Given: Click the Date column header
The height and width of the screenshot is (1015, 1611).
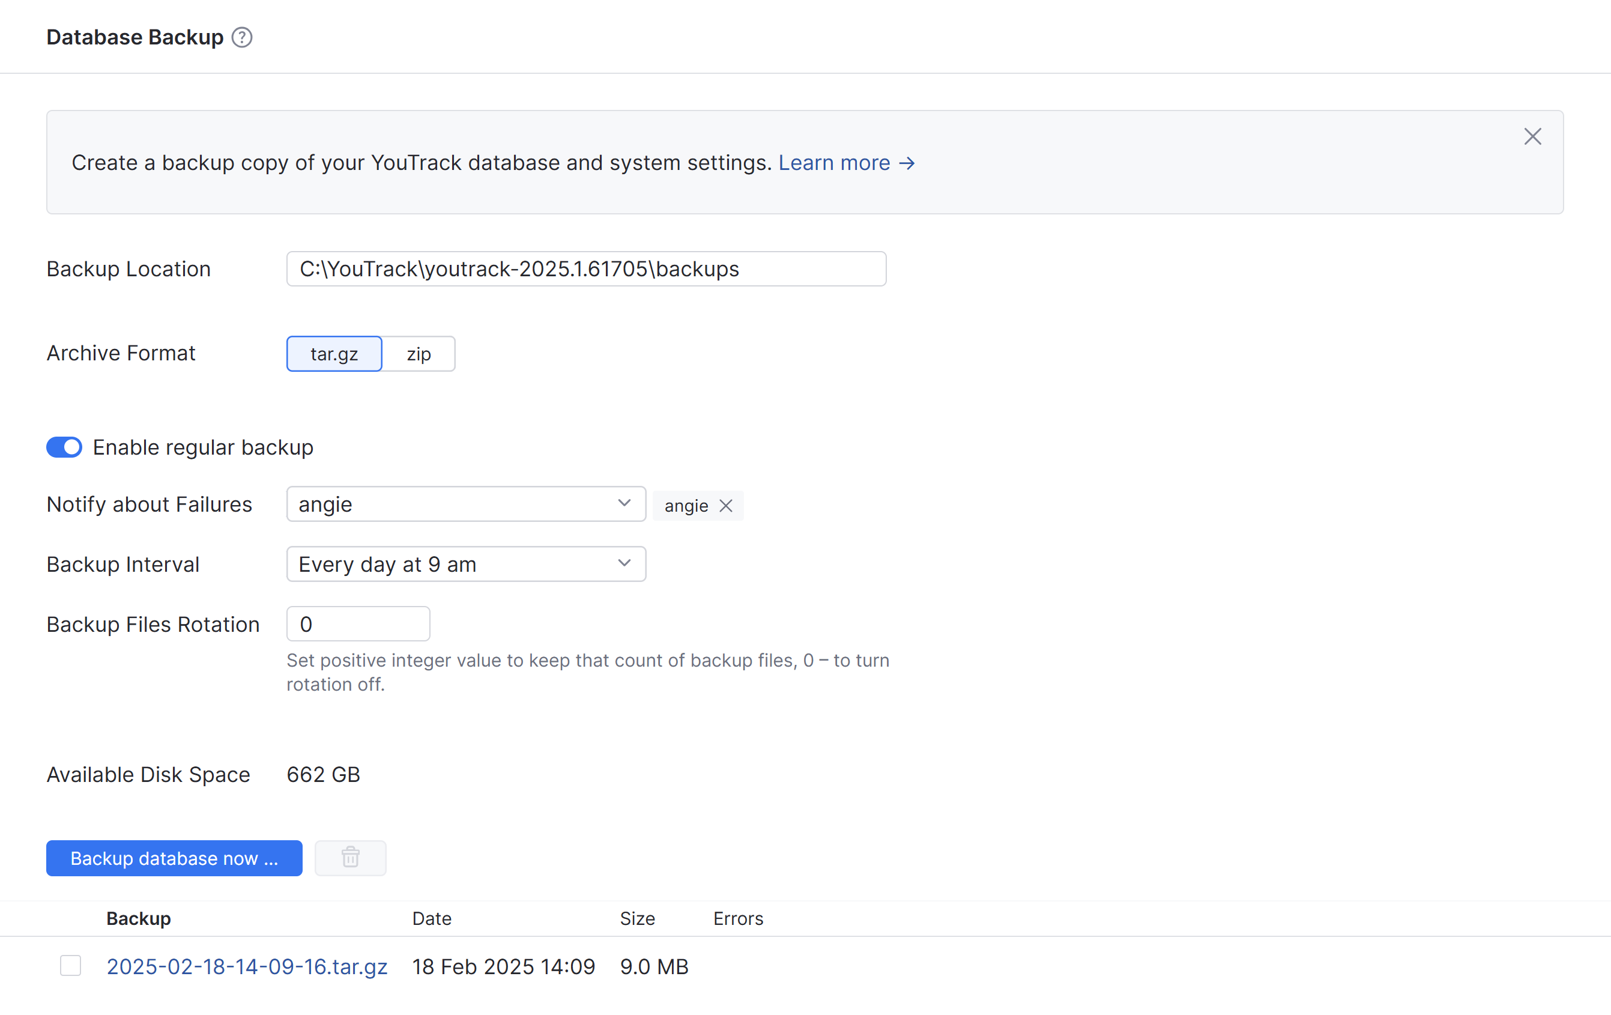Looking at the screenshot, I should click(x=432, y=918).
